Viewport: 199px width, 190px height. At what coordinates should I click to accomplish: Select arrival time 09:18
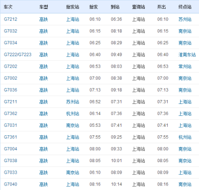coord(116,90)
